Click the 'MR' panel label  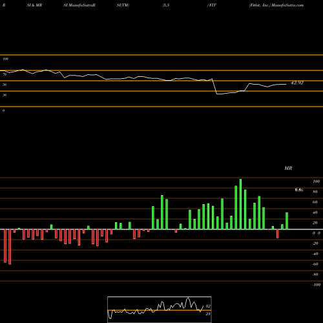[x=288, y=168]
